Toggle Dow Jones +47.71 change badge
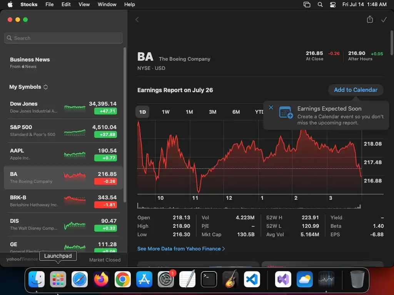394x295 pixels. tap(105, 111)
